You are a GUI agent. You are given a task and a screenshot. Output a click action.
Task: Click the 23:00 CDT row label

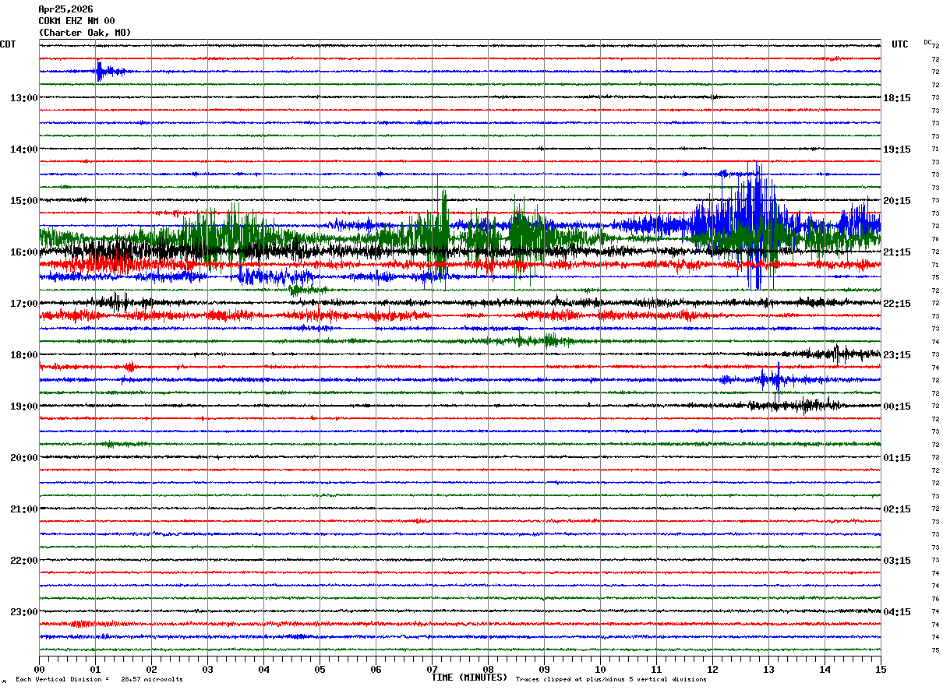tap(23, 611)
